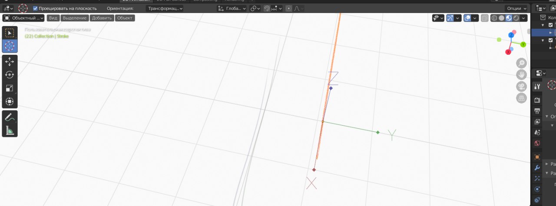Screen dimensions: 556x206
Task: Select the Rotate tool
Action: tap(10, 75)
